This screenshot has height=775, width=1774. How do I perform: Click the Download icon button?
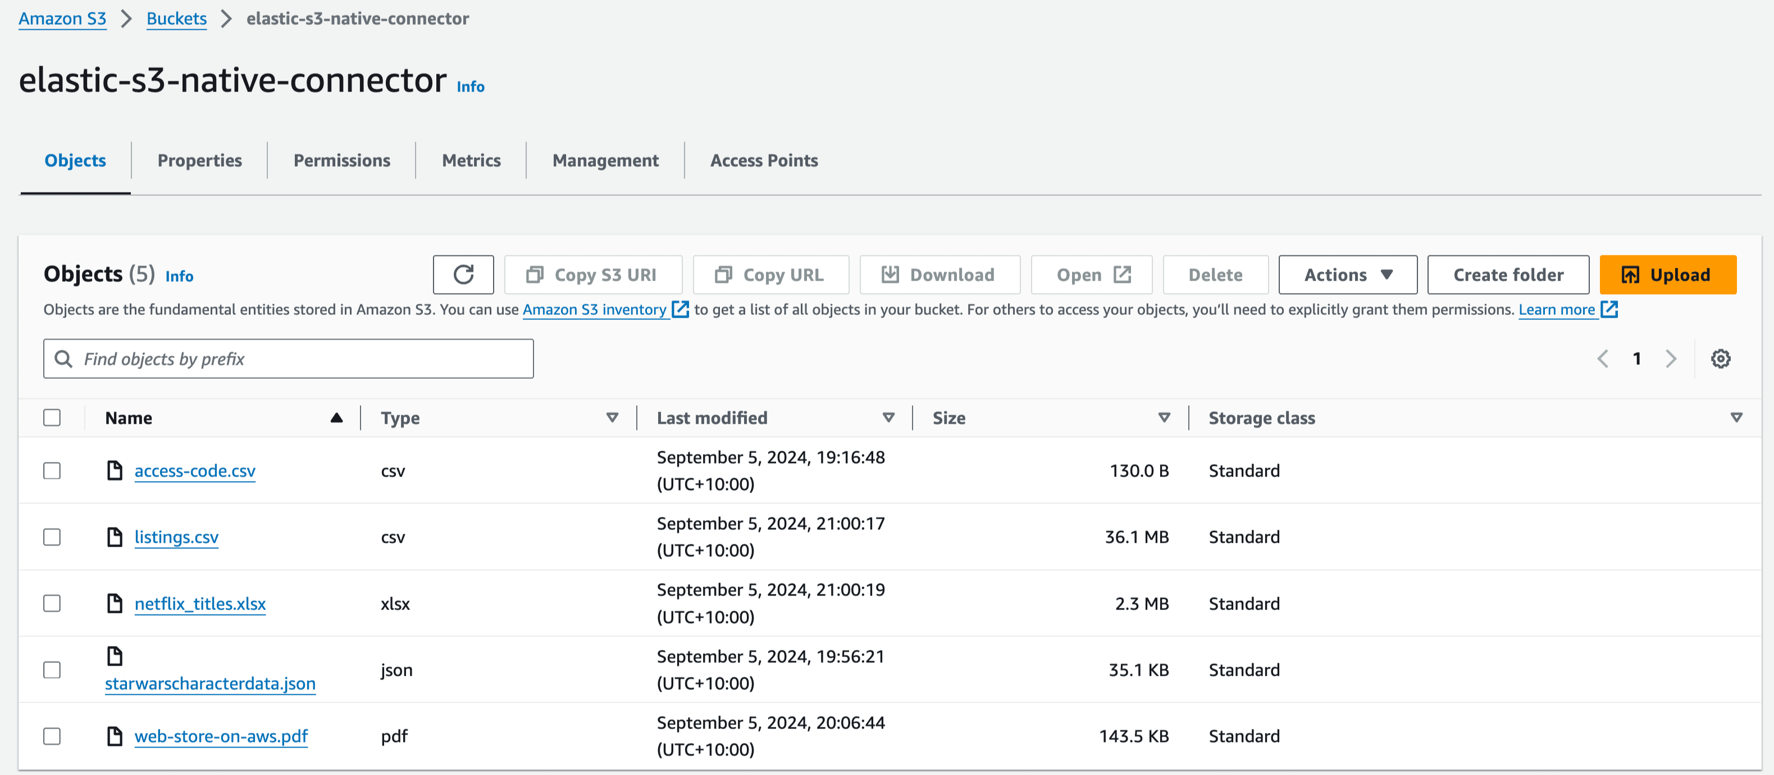pyautogui.click(x=891, y=274)
